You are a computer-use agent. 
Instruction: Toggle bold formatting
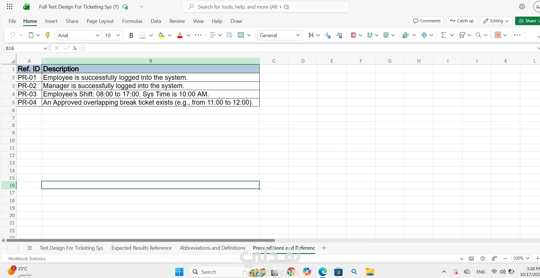[x=131, y=35]
